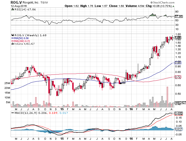Click the MACD 0.205 value axis marker
This screenshot has width=186, height=141.
[178, 113]
